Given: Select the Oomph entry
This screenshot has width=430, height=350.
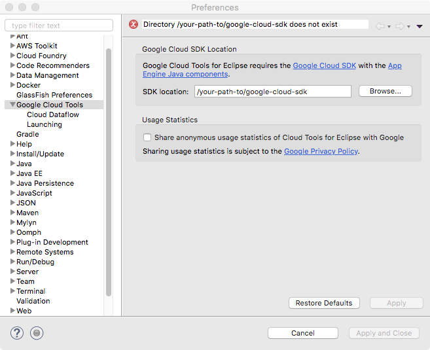Looking at the screenshot, I should (x=29, y=232).
